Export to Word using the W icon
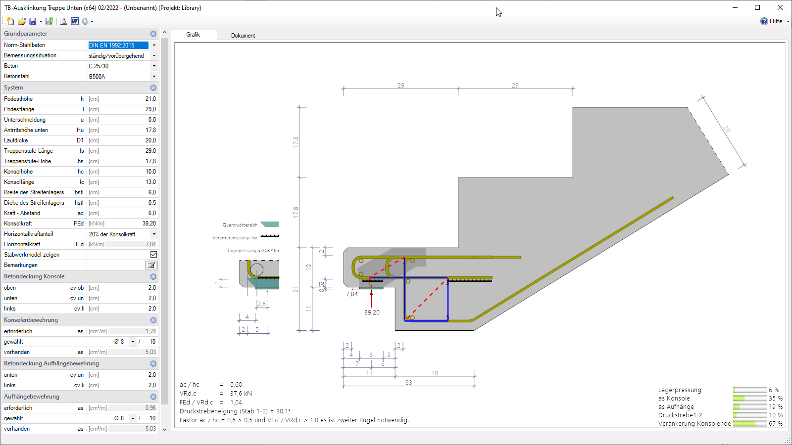Viewport: 792px width, 445px height. pos(75,21)
